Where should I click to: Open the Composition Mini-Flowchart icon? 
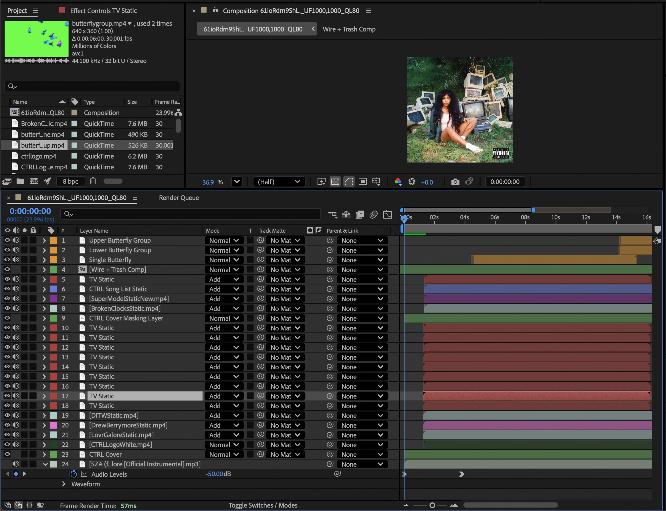point(332,214)
